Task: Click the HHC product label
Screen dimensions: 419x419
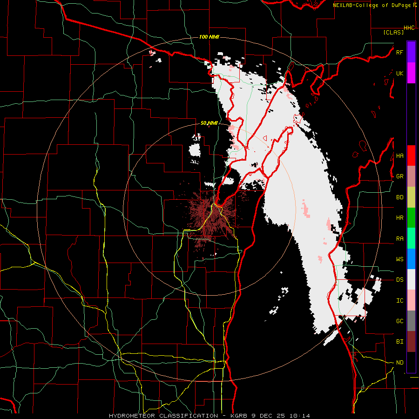Action: 409,28
